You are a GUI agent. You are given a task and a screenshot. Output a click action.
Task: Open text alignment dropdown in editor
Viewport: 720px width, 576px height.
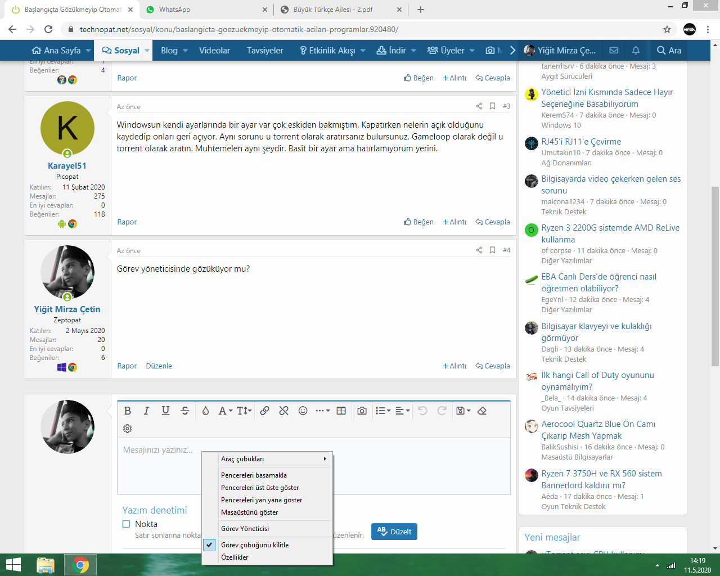click(x=403, y=411)
